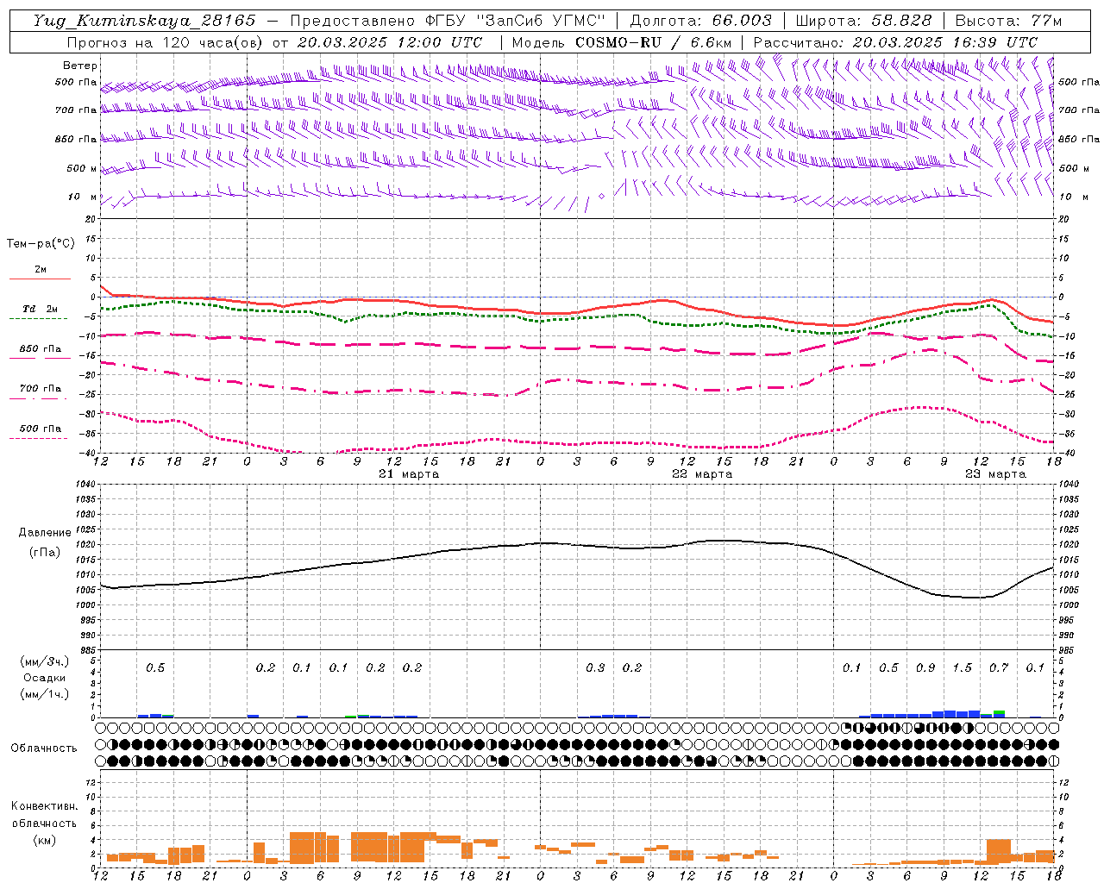Click the (км) convective cloud unit label

[44, 840]
